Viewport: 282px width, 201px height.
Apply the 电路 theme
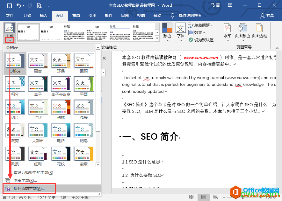tap(61, 133)
